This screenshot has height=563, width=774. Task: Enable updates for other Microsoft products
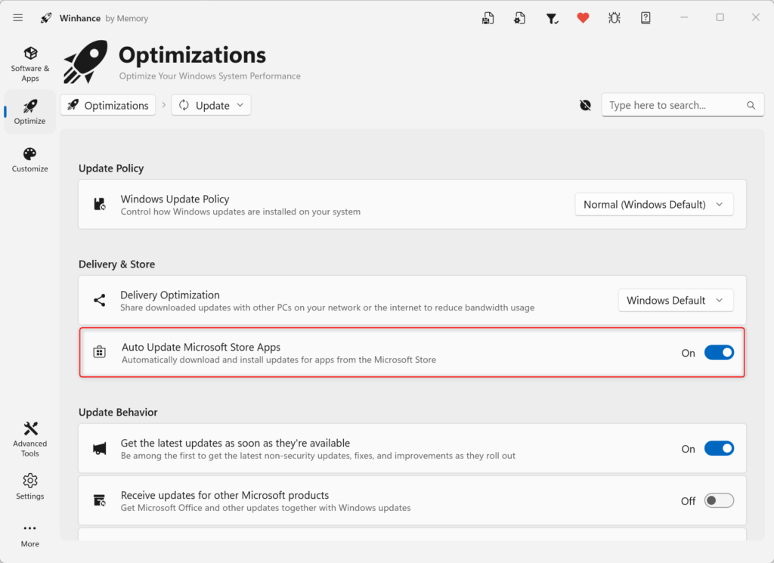pyautogui.click(x=719, y=500)
